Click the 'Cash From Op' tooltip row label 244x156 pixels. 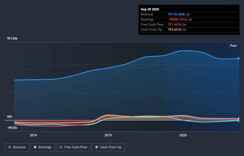click(x=151, y=29)
